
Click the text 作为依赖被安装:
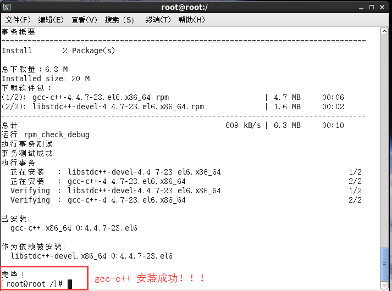[33, 247]
